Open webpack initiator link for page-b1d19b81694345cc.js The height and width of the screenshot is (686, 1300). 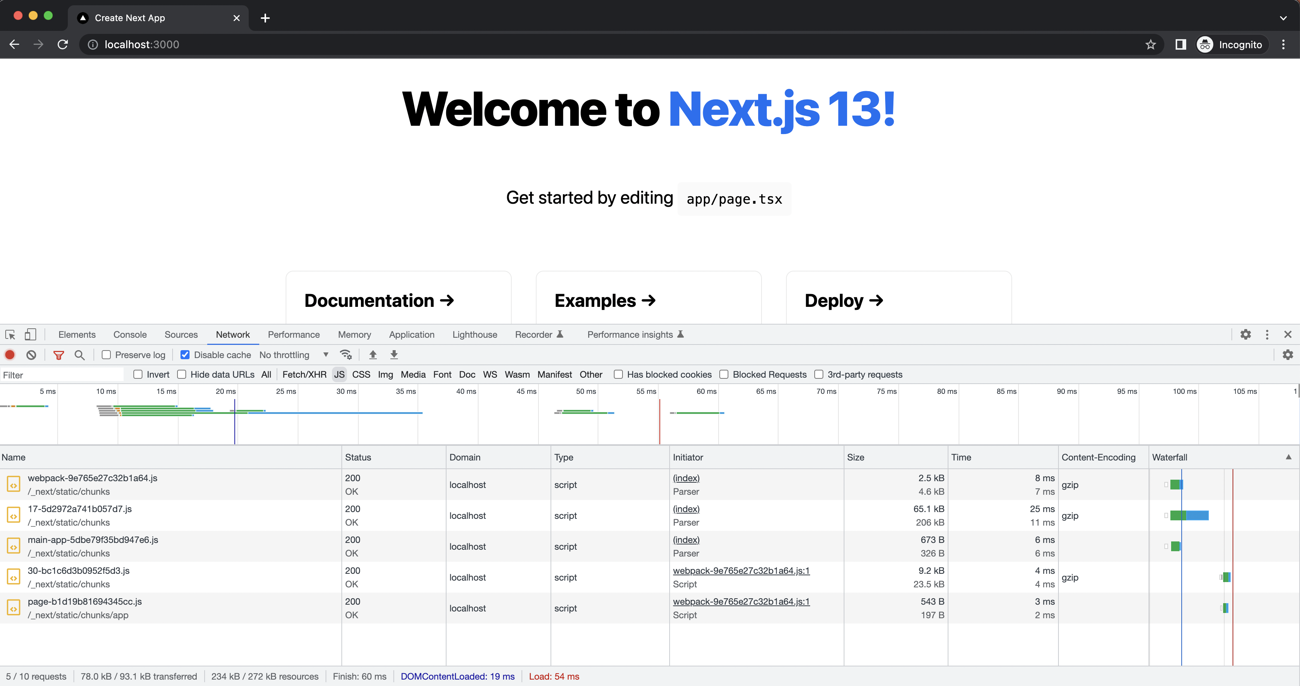741,601
